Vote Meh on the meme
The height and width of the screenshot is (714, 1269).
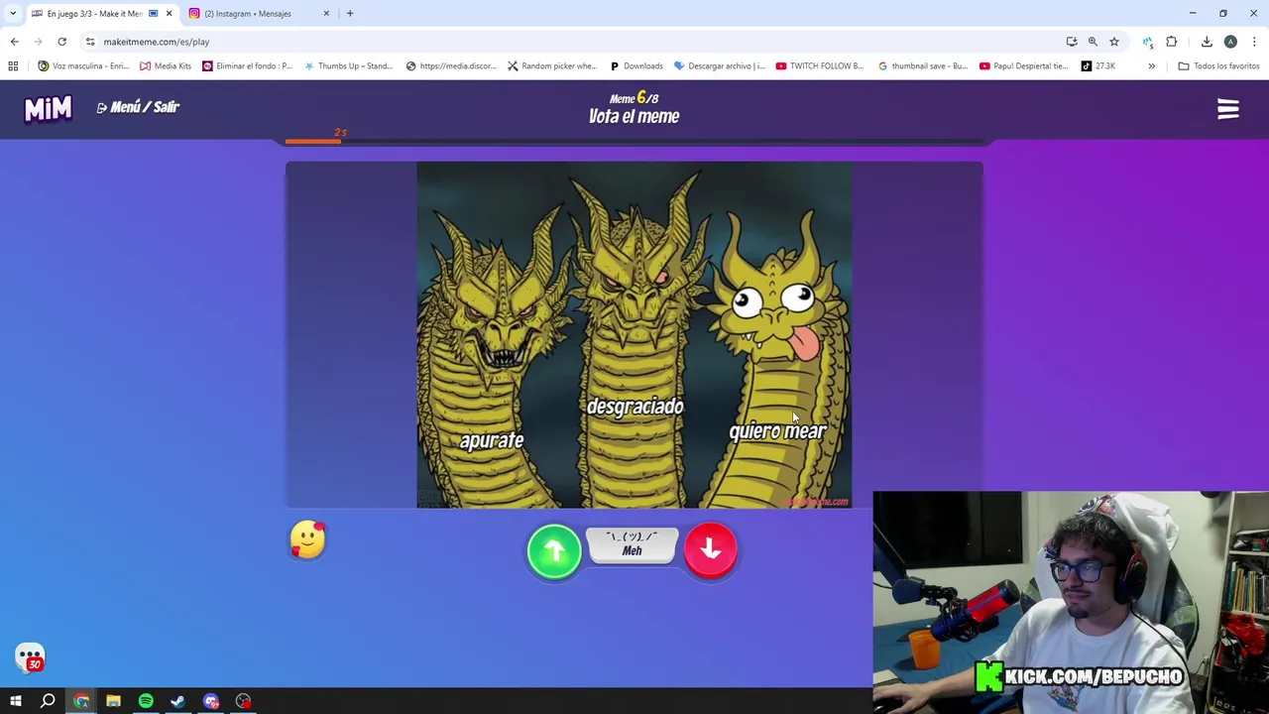[632, 544]
